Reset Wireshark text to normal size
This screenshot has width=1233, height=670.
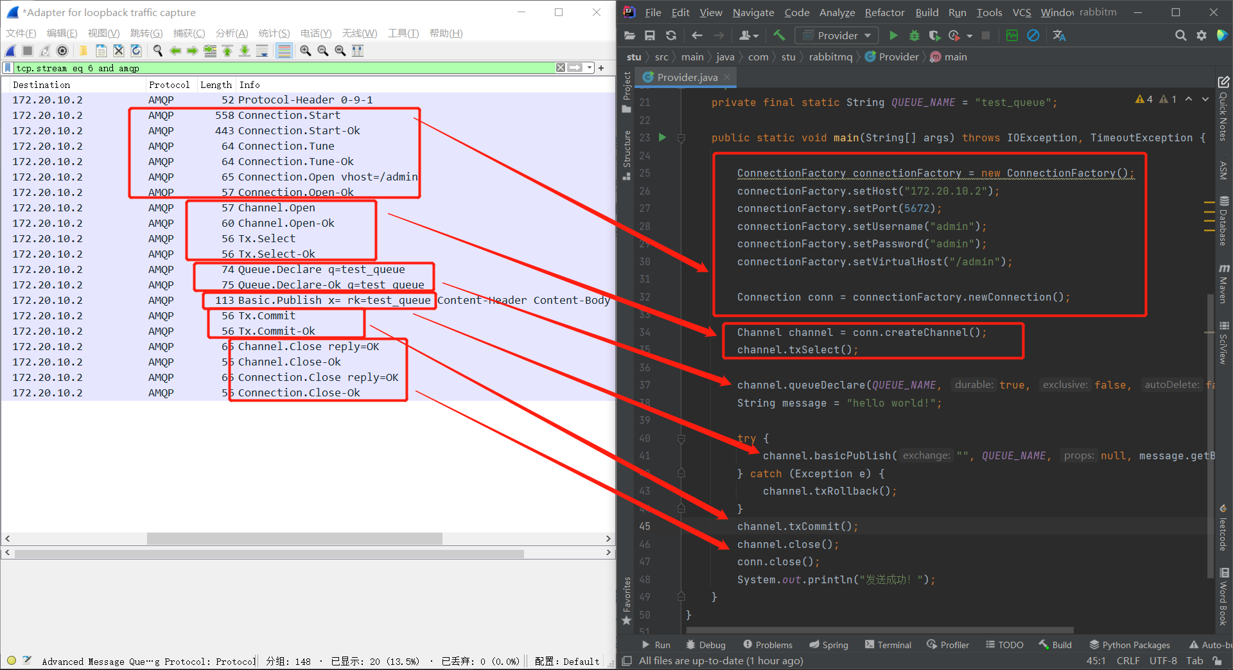(340, 51)
